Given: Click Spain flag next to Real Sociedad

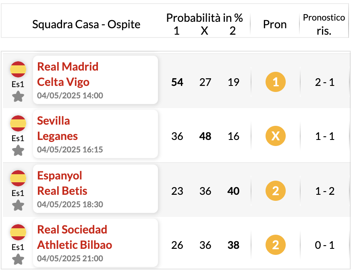Looking at the screenshot, I should click(x=18, y=232).
